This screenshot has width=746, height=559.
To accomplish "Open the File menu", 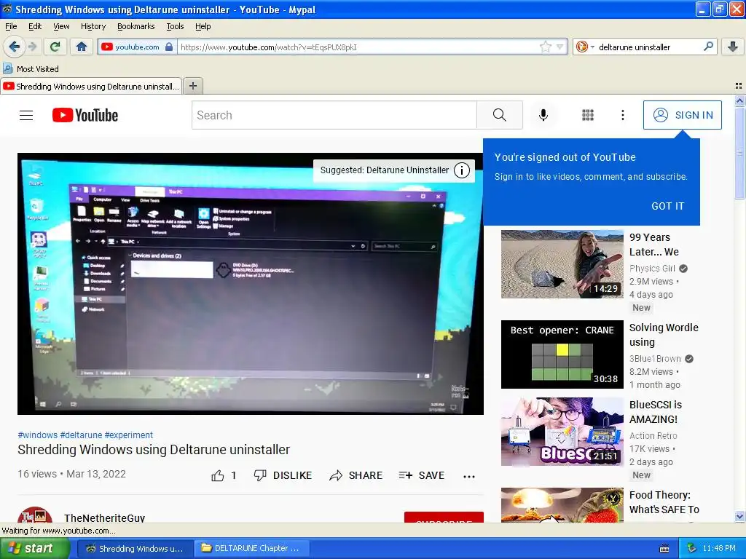I will [x=11, y=26].
